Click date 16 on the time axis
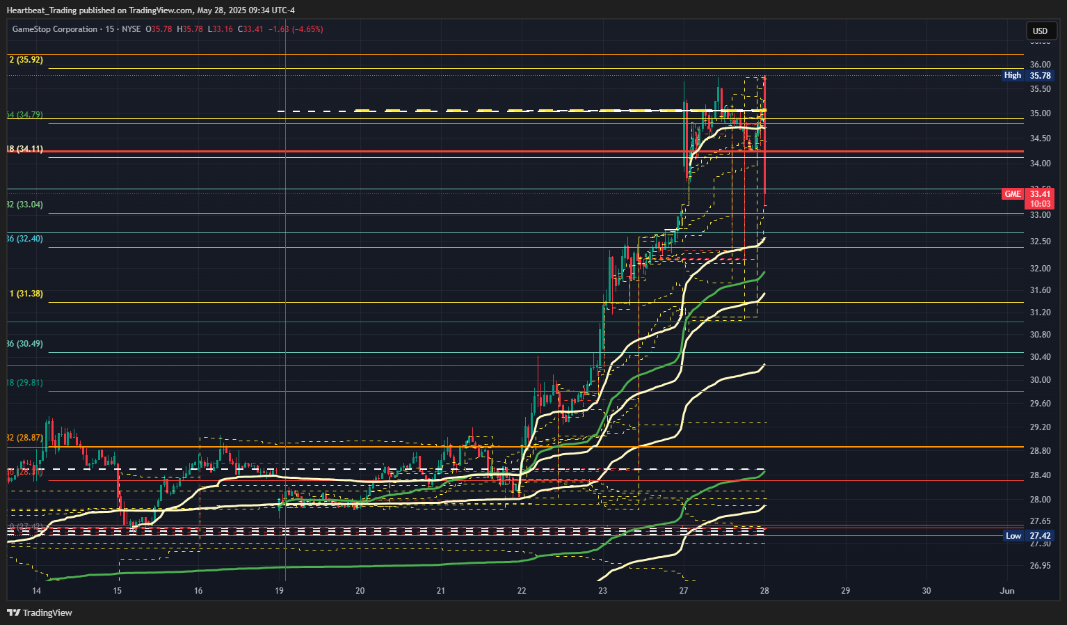This screenshot has width=1067, height=625. (198, 591)
